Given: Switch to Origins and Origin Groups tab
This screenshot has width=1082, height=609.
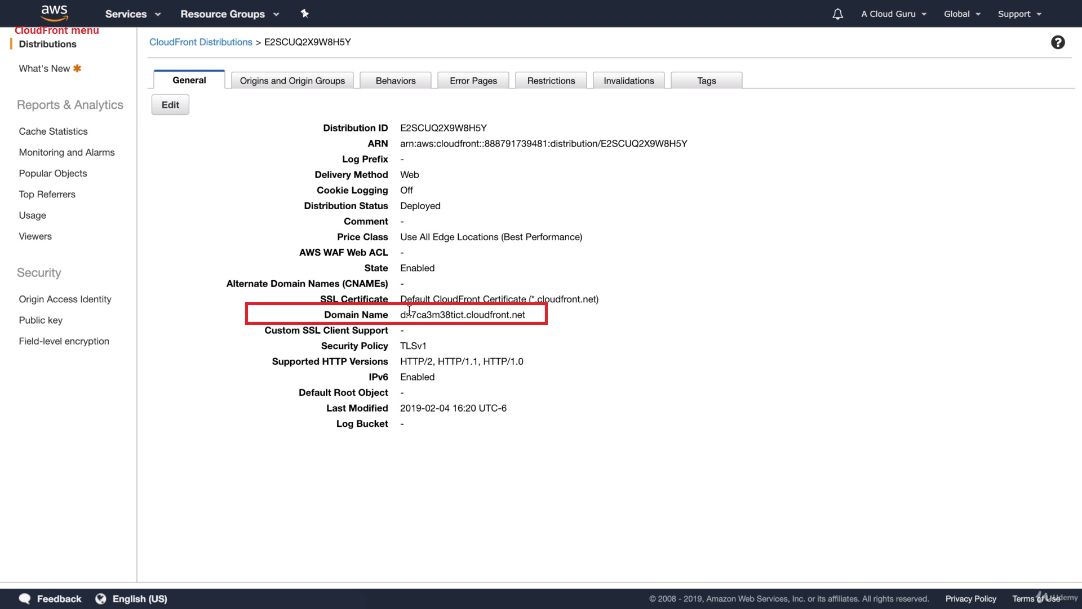Looking at the screenshot, I should (x=292, y=81).
